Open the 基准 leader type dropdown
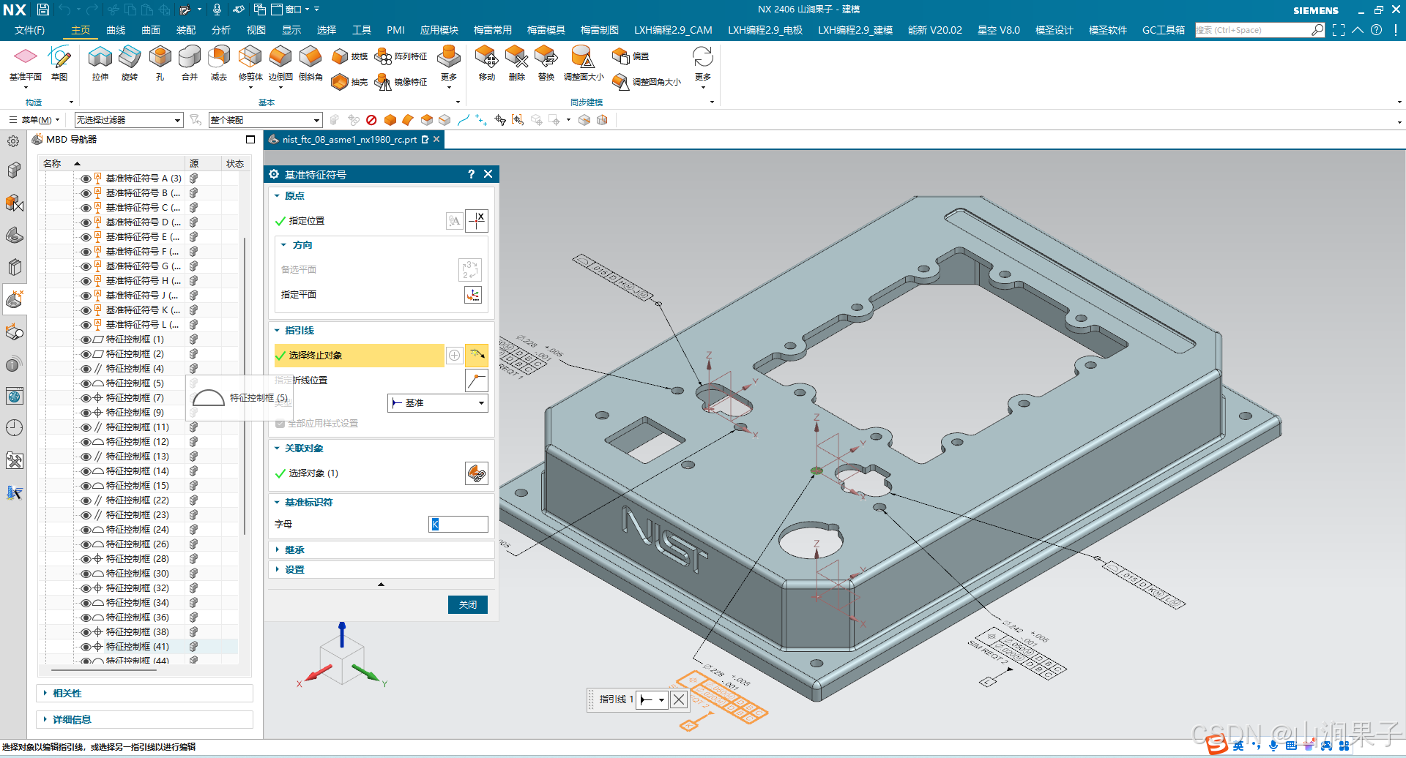Viewport: 1406px width, 758px height. click(x=437, y=403)
